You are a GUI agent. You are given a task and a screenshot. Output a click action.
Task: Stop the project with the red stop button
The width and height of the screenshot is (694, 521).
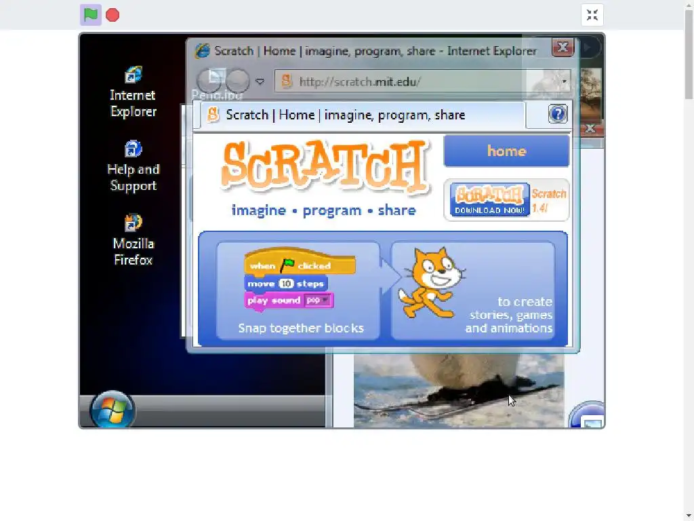pyautogui.click(x=113, y=15)
